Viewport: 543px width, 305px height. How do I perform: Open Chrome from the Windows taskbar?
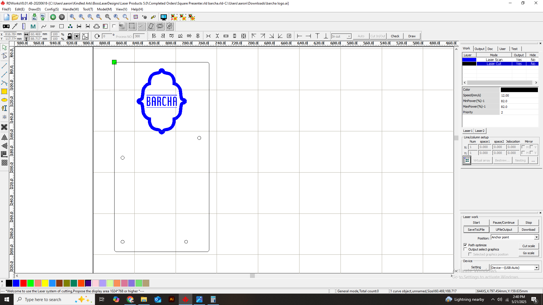(130, 299)
